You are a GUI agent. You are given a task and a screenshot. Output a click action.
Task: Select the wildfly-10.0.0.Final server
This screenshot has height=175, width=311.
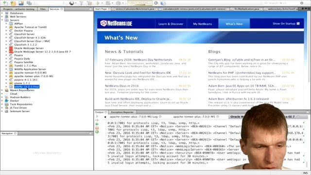[27, 87]
